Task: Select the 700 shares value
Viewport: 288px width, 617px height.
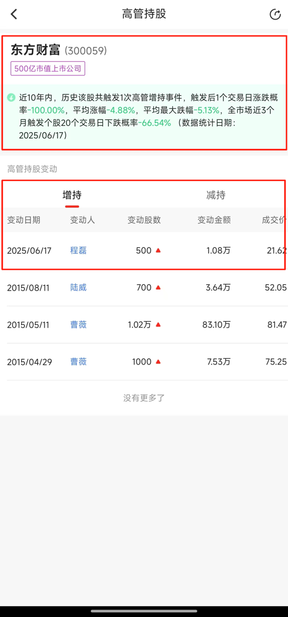Action: (x=144, y=288)
